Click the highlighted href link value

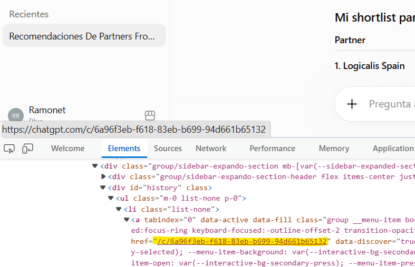click(242, 241)
